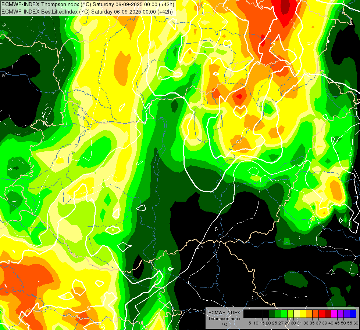The height and width of the screenshot is (330, 360).
Task: Pick the bright green 27–29 legend swatch
Action: click(x=284, y=313)
